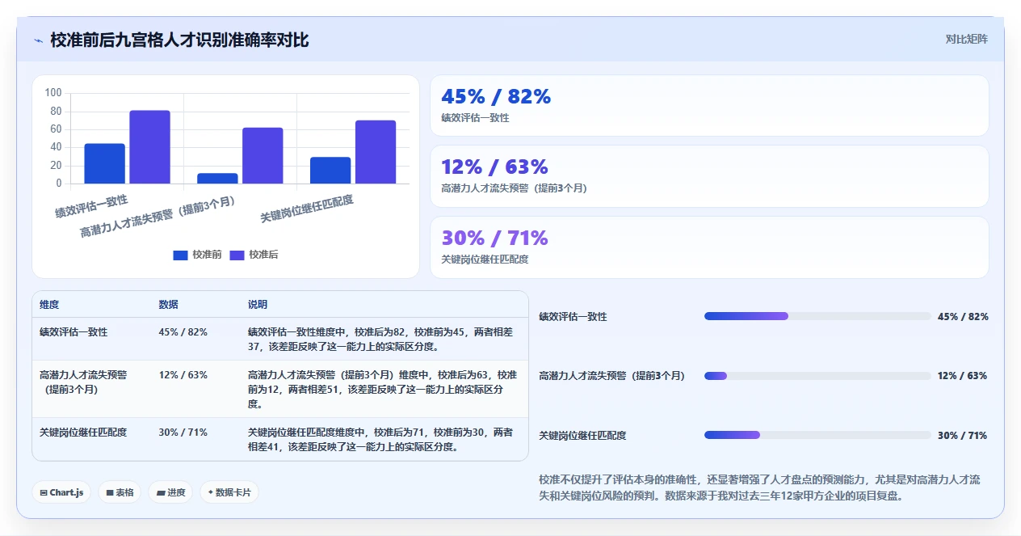The width and height of the screenshot is (1021, 536).
Task: Click the 校准后 bar for 关键岗位继任匹配度
Action: (x=376, y=152)
